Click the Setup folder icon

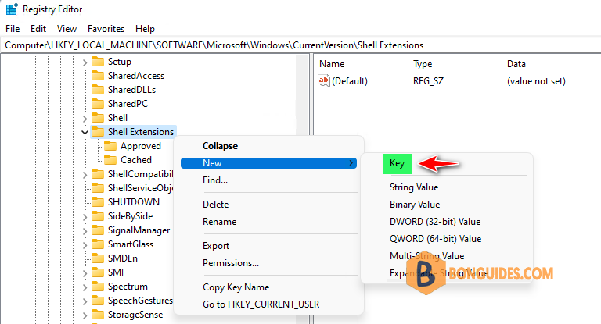tap(98, 62)
